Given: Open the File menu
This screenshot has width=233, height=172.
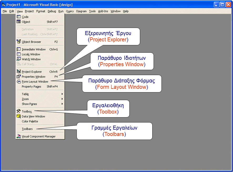Looking at the screenshot, I should 5,11.
